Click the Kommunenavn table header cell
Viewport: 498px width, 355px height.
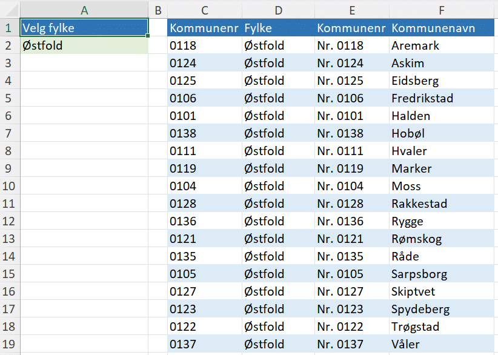(x=442, y=28)
